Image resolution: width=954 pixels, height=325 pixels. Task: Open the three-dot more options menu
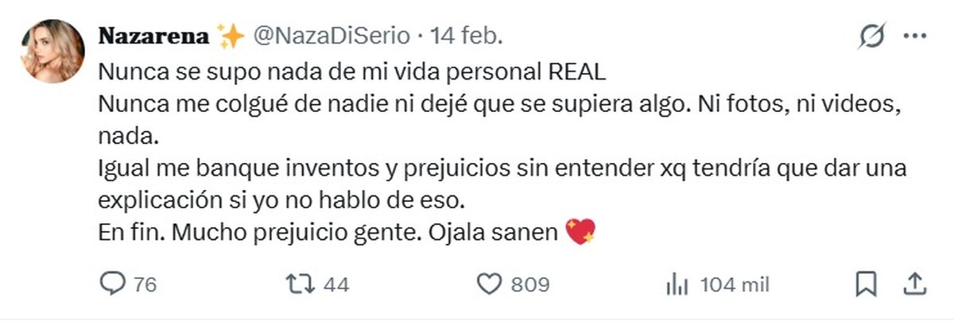coord(914,37)
